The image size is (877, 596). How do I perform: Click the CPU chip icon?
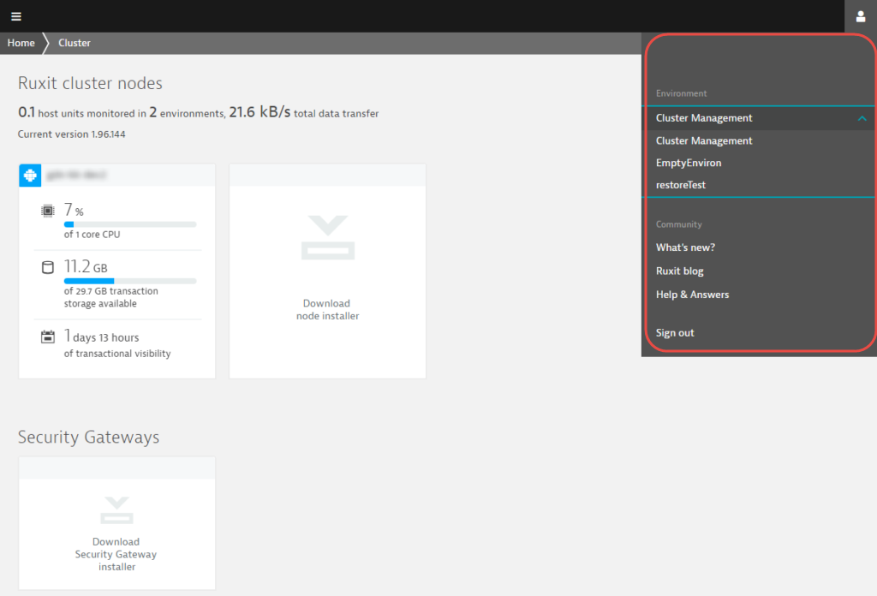pyautogui.click(x=48, y=211)
